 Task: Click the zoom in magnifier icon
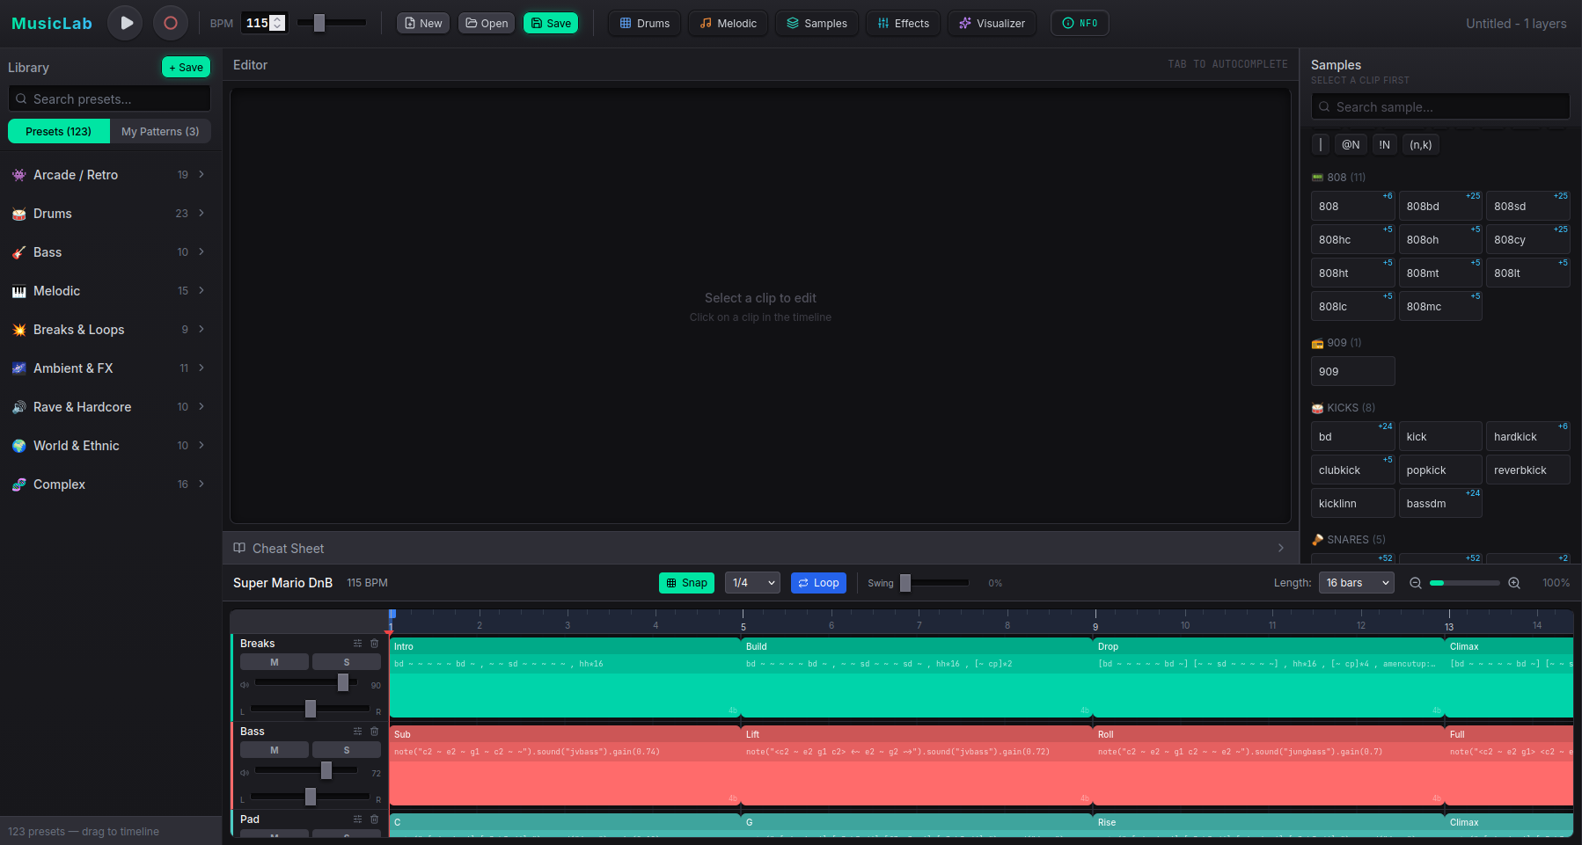coord(1514,583)
